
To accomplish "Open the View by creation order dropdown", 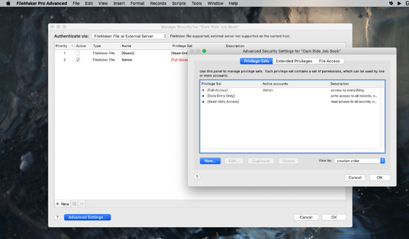I will tap(359, 161).
